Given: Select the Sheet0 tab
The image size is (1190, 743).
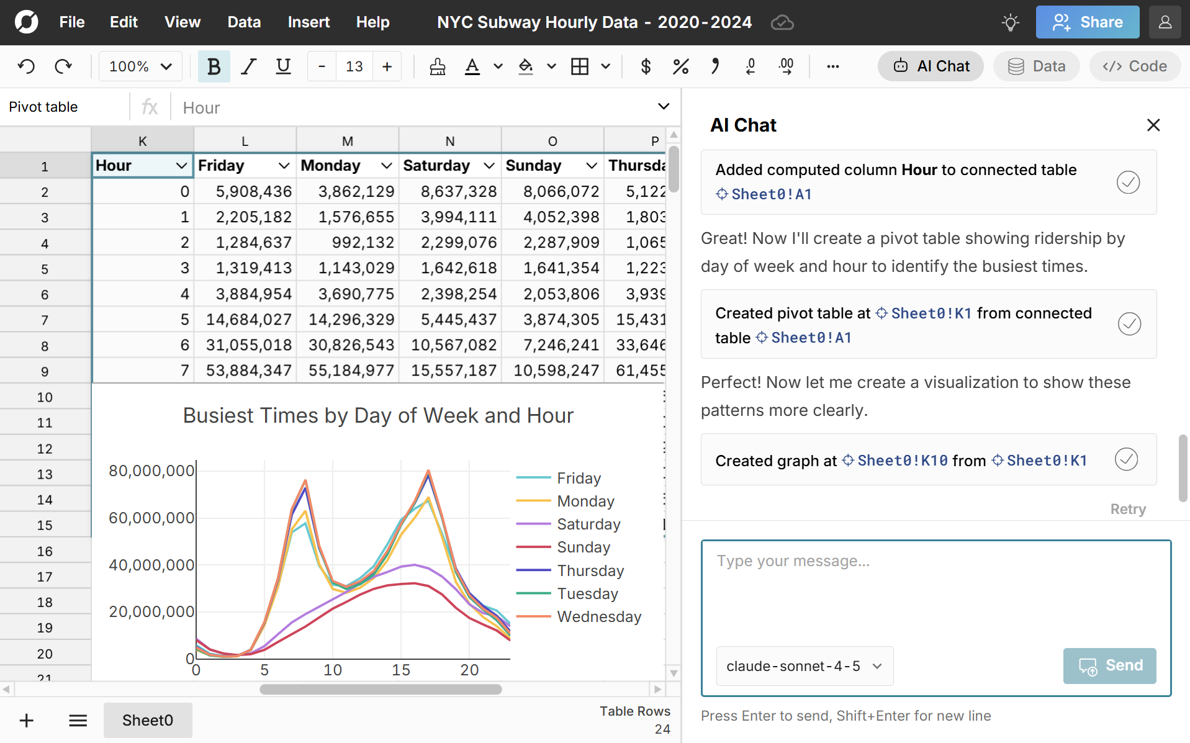Looking at the screenshot, I should coord(147,720).
